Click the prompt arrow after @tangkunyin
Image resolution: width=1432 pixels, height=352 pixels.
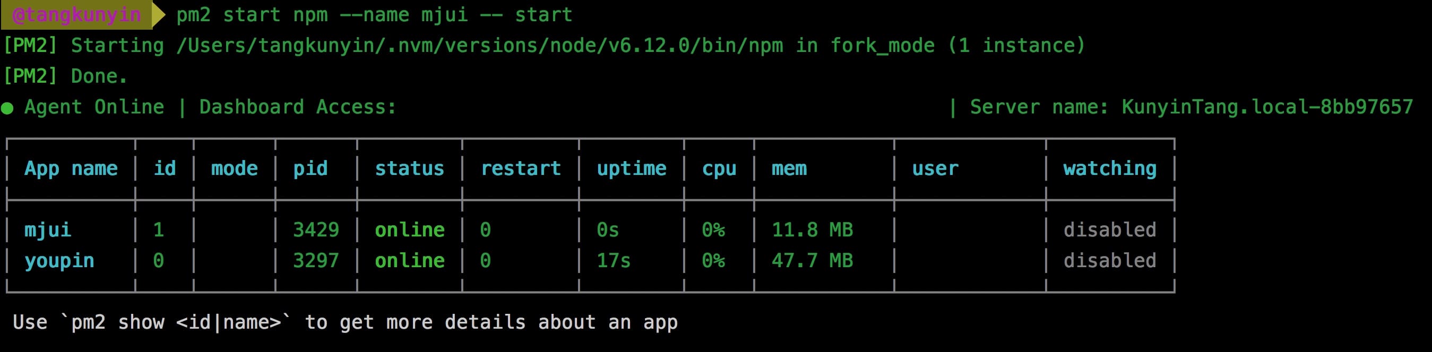(158, 15)
